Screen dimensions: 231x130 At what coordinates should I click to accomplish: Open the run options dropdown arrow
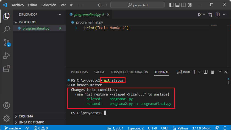[204, 15]
